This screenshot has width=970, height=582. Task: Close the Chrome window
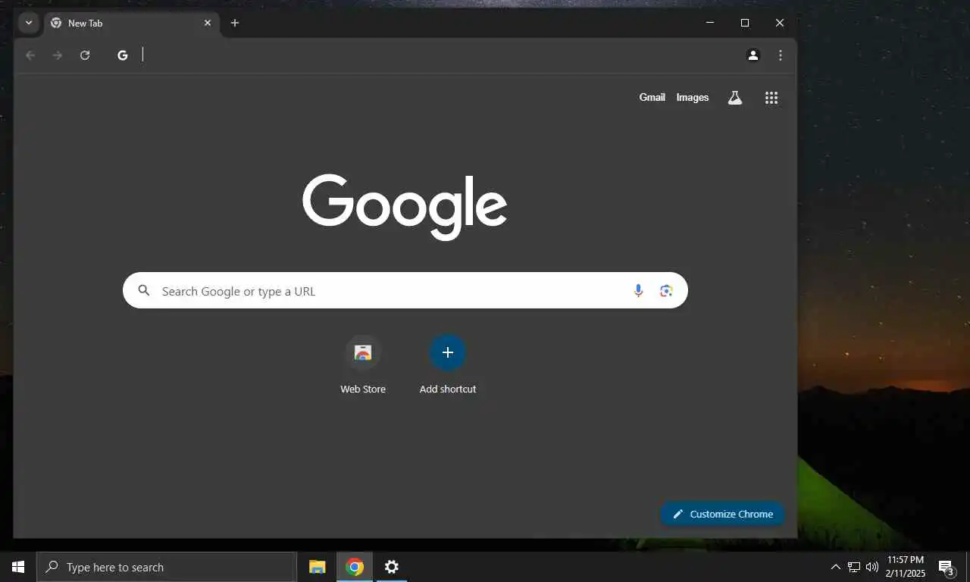(x=780, y=23)
